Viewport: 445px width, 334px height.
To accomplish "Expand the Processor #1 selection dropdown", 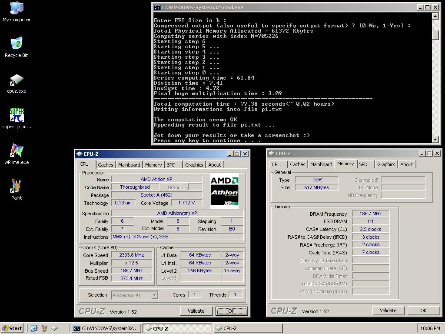I will point(154,295).
